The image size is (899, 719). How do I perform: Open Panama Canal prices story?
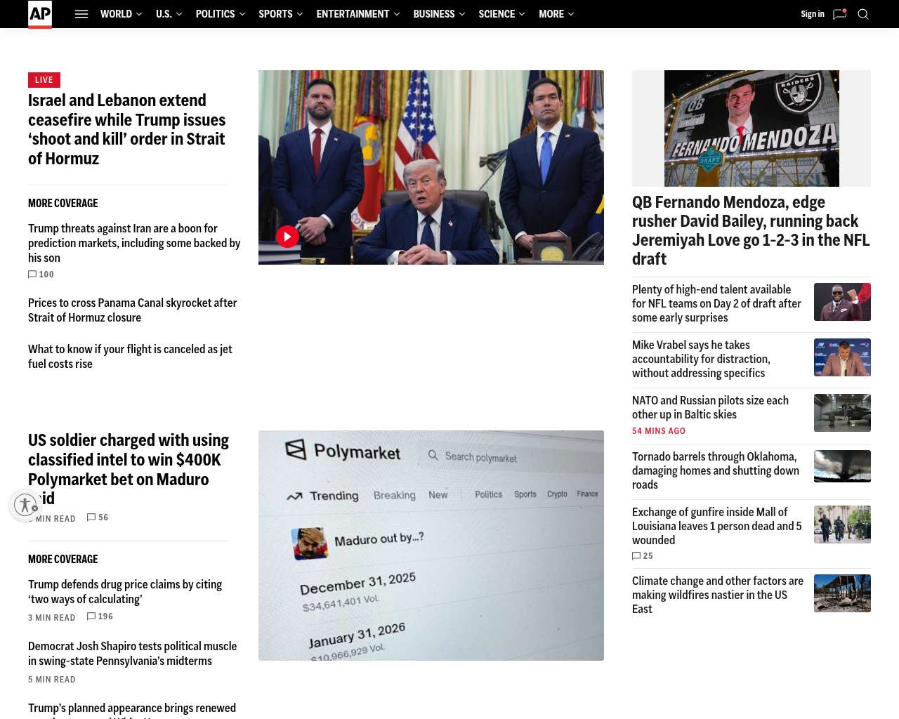click(133, 310)
